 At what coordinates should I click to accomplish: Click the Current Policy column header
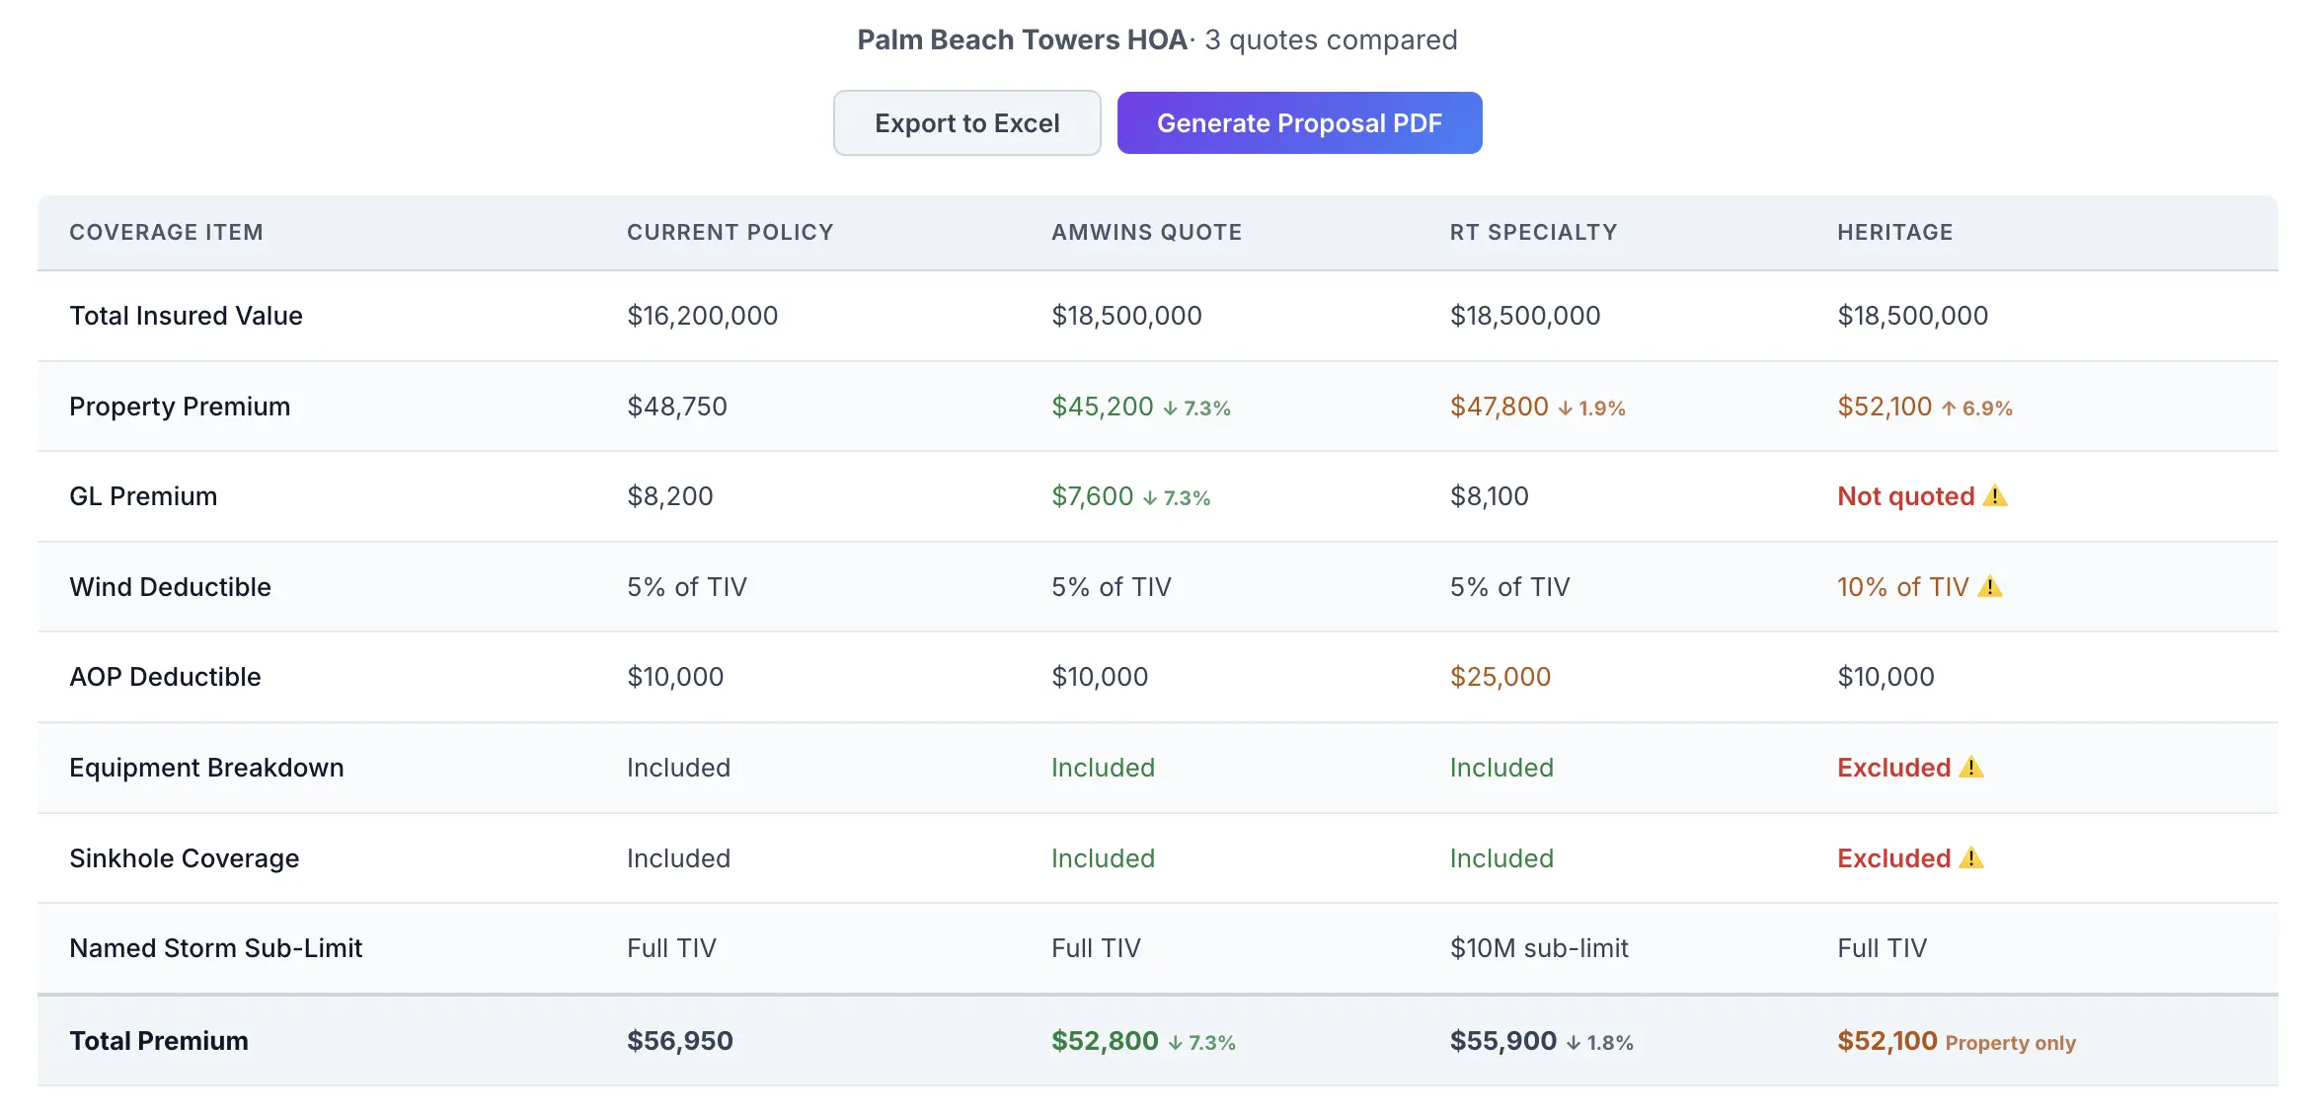click(x=730, y=233)
